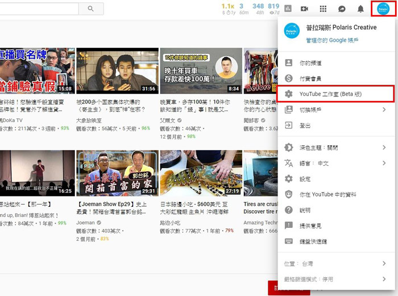Click the Polaris account avatar in header
This screenshot has width=398, height=296.
[383, 9]
